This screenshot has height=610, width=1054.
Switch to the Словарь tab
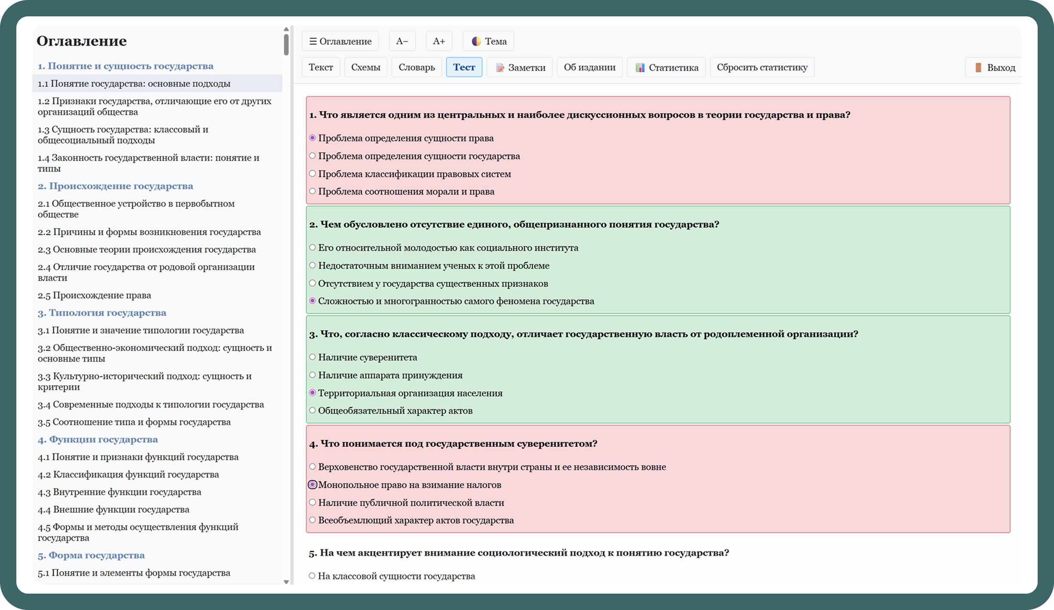tap(416, 68)
